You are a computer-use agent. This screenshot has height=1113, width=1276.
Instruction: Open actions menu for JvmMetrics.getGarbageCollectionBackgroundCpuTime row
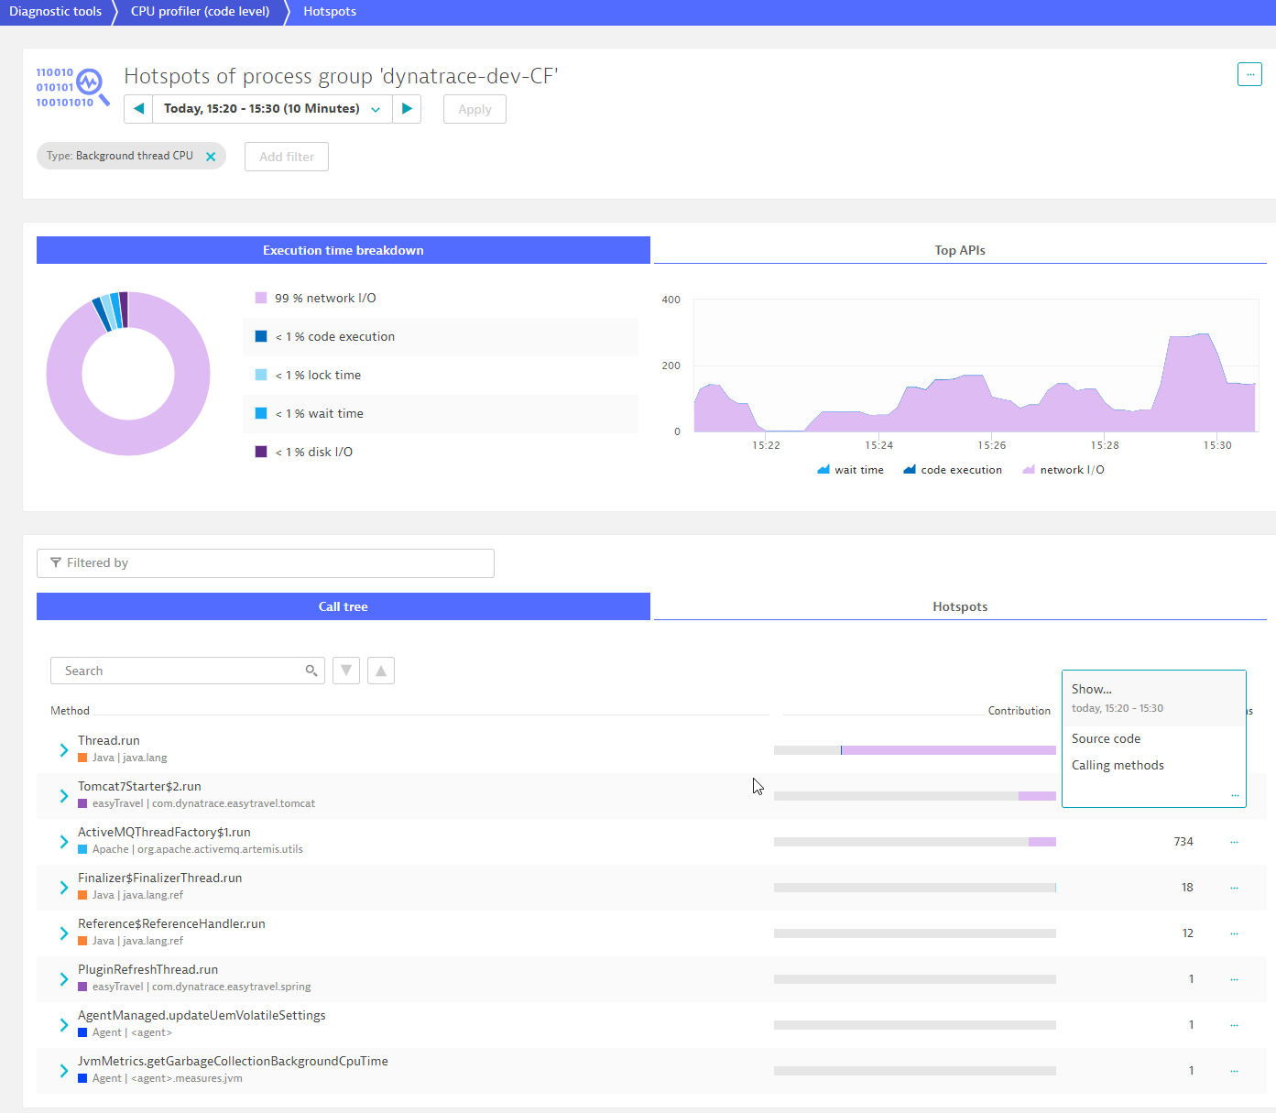point(1234,1071)
